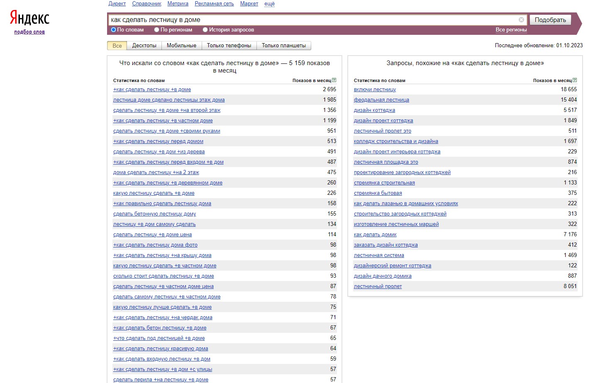This screenshot has width=610, height=383.
Task: Open similar query 'дизайн коттеджа'
Action: point(374,110)
